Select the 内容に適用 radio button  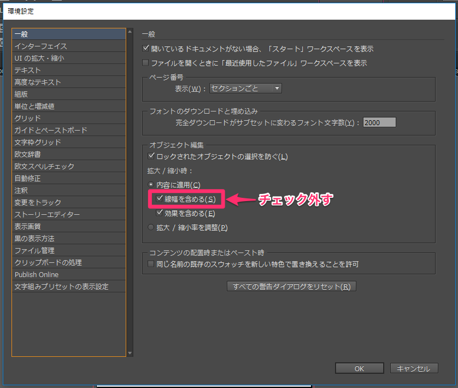[x=151, y=184]
